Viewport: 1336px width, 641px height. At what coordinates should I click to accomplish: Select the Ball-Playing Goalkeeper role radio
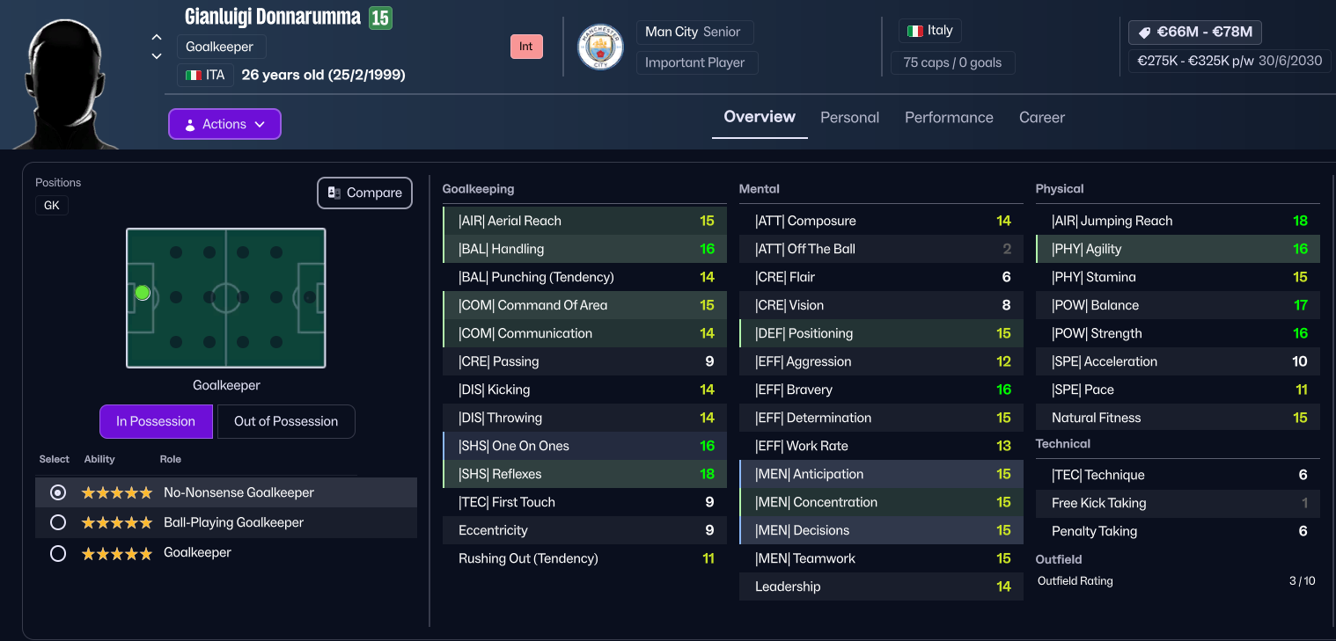pyautogui.click(x=58, y=522)
